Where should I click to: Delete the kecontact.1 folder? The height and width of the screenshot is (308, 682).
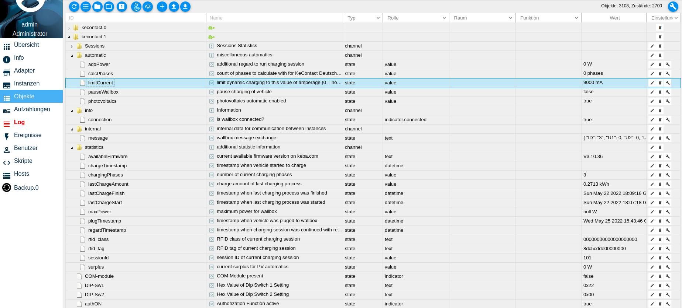pyautogui.click(x=660, y=37)
